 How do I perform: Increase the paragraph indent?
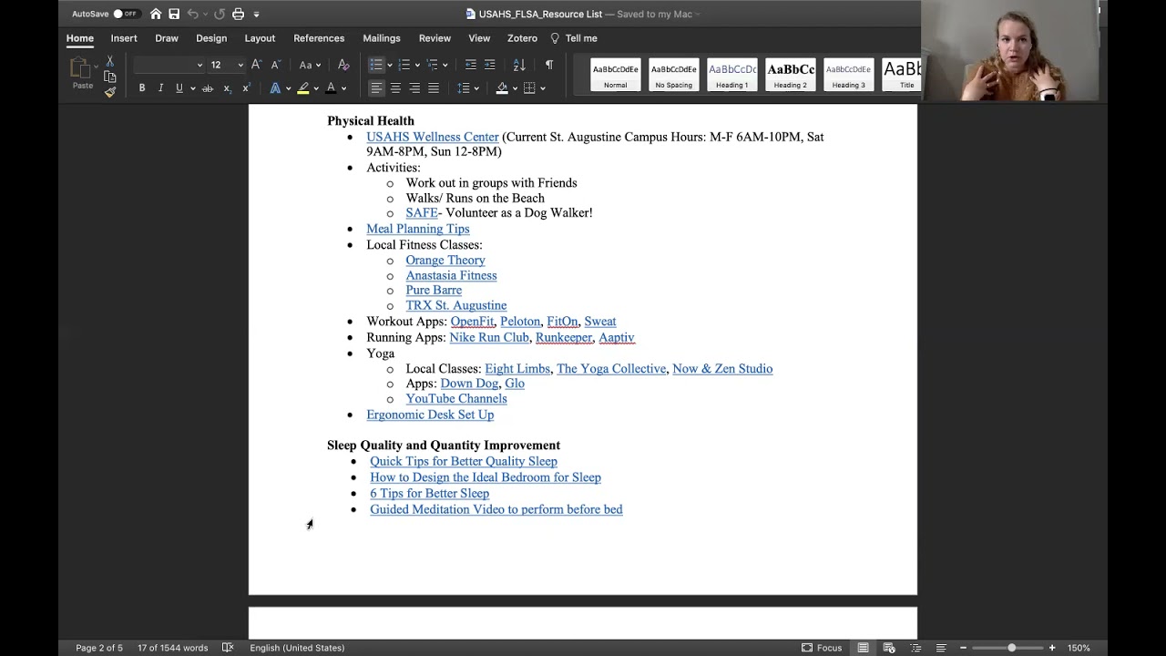tap(490, 65)
